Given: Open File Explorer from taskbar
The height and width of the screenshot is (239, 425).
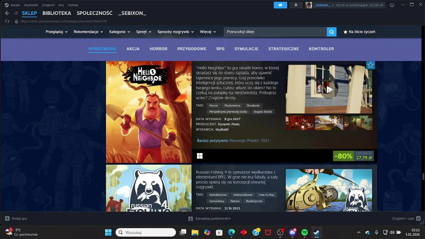Looking at the screenshot, I should (x=195, y=232).
